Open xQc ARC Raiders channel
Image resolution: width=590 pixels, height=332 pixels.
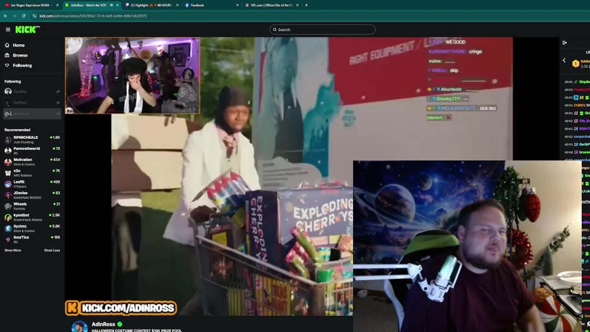coord(32,172)
